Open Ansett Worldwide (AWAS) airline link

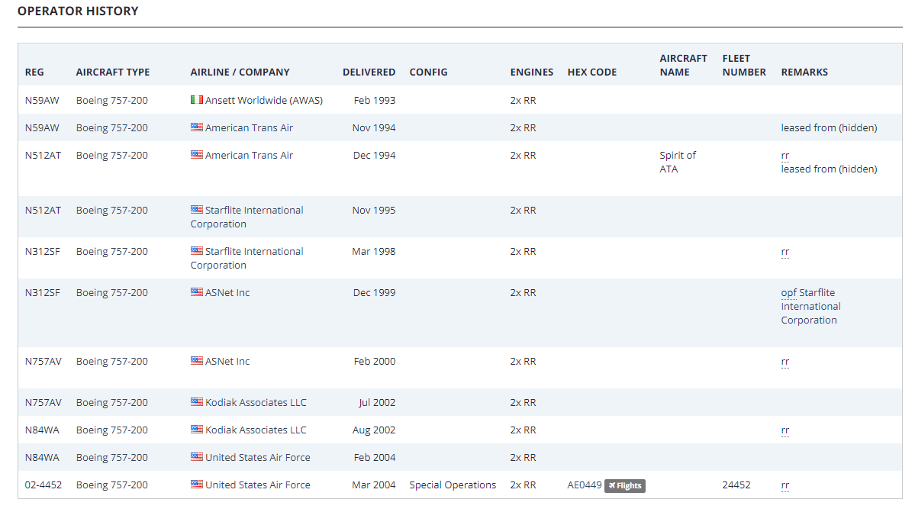click(264, 100)
